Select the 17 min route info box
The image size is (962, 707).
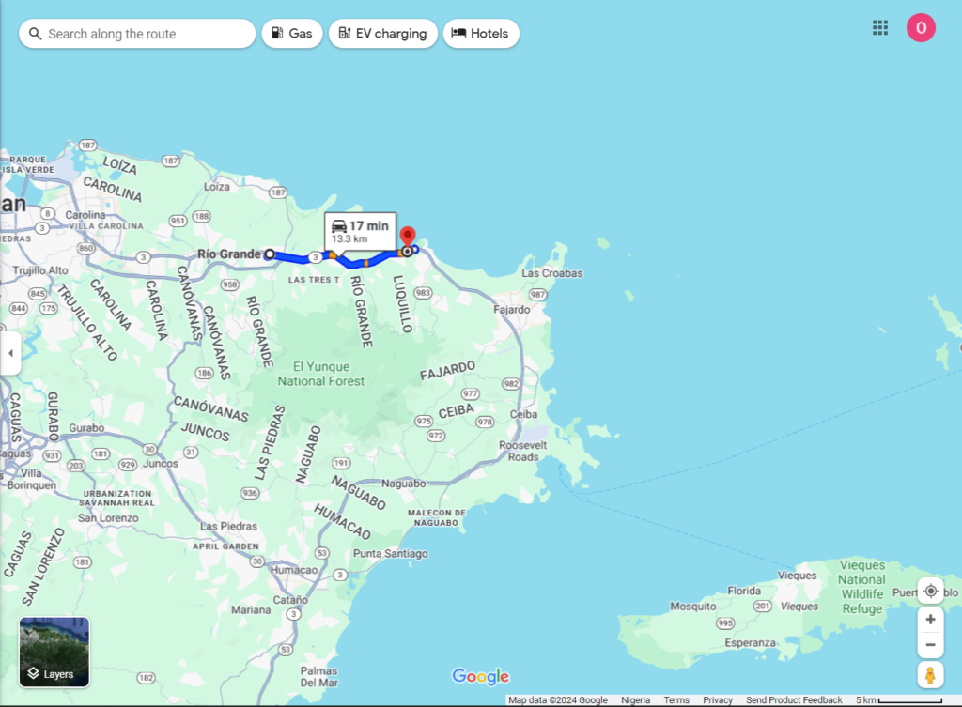(x=360, y=231)
